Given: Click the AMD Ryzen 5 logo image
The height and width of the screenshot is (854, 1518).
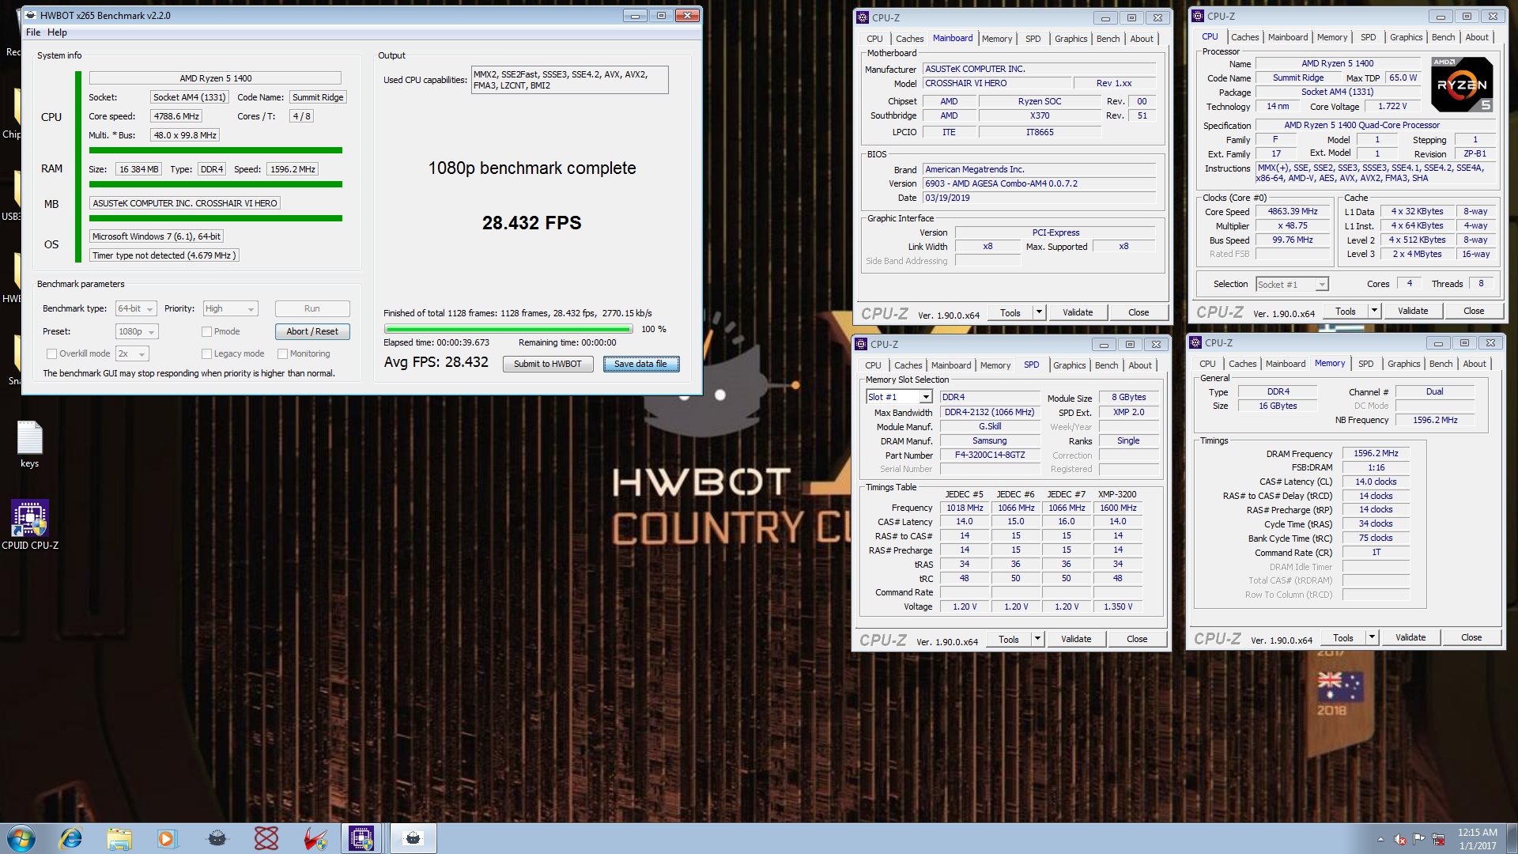Looking at the screenshot, I should coord(1462,84).
